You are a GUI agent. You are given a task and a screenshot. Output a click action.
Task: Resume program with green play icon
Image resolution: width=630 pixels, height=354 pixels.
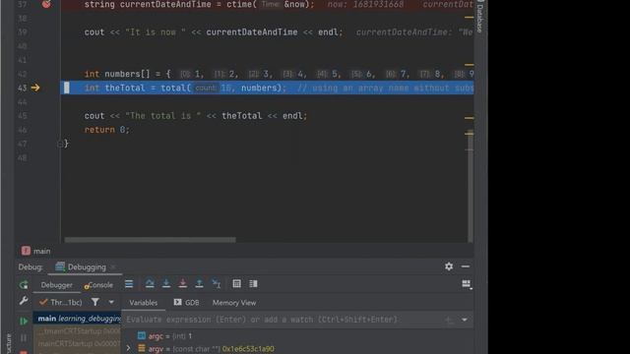click(x=24, y=322)
